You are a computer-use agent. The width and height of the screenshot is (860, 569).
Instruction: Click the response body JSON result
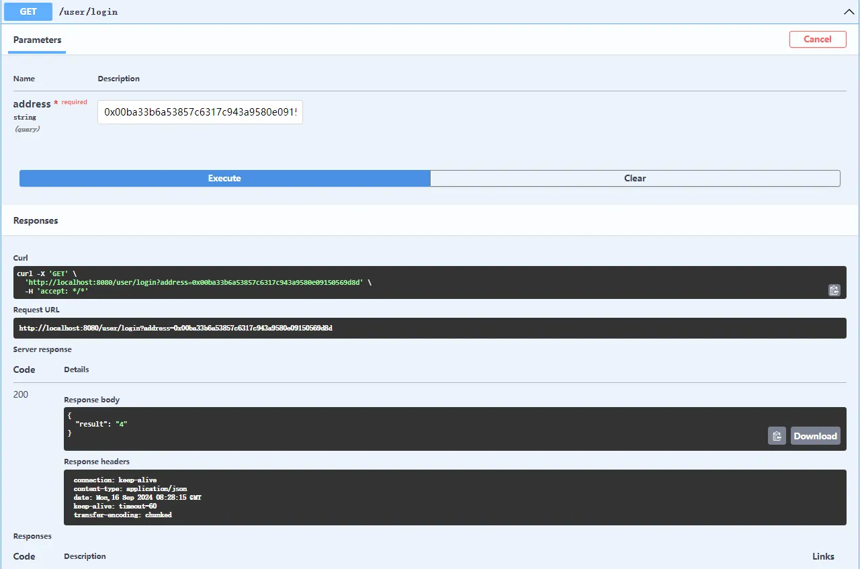[x=101, y=424]
